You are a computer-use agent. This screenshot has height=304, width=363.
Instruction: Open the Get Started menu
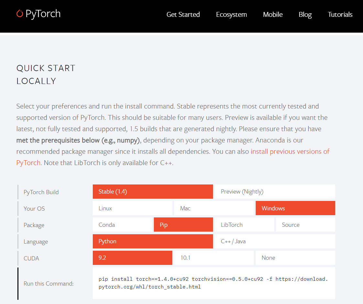click(183, 15)
